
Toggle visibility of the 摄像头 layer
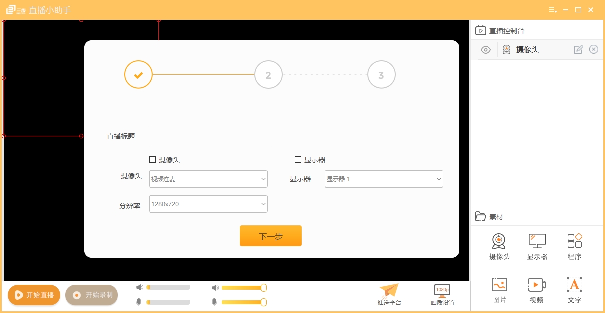click(x=485, y=49)
